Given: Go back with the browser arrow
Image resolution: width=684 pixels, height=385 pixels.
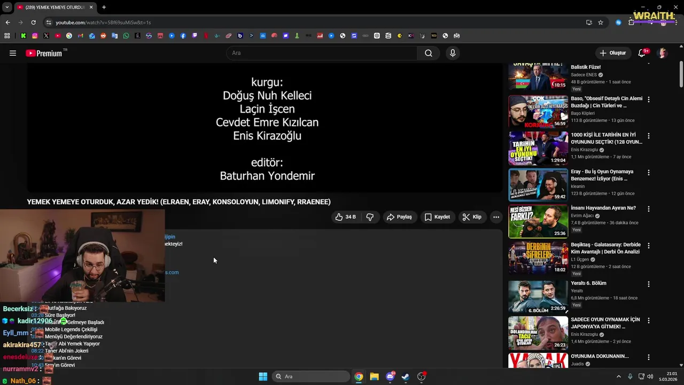Looking at the screenshot, I should (7, 22).
